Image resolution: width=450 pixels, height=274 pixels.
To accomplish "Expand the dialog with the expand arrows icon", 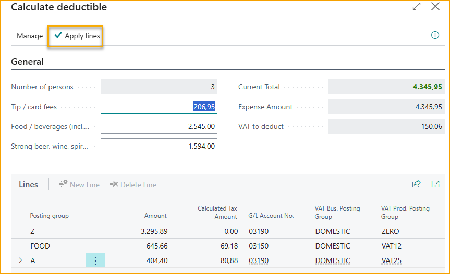I will [416, 7].
